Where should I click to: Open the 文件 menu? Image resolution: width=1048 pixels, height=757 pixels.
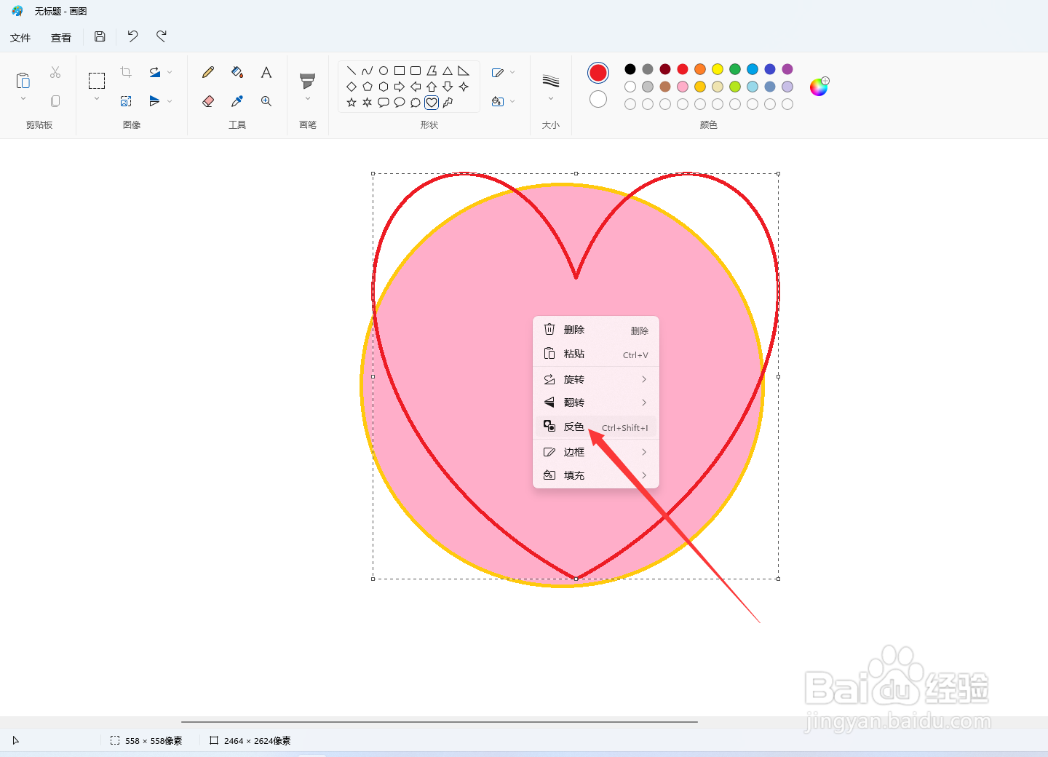click(x=20, y=37)
